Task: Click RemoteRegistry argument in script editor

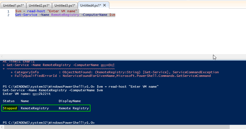Action: tap(65, 15)
